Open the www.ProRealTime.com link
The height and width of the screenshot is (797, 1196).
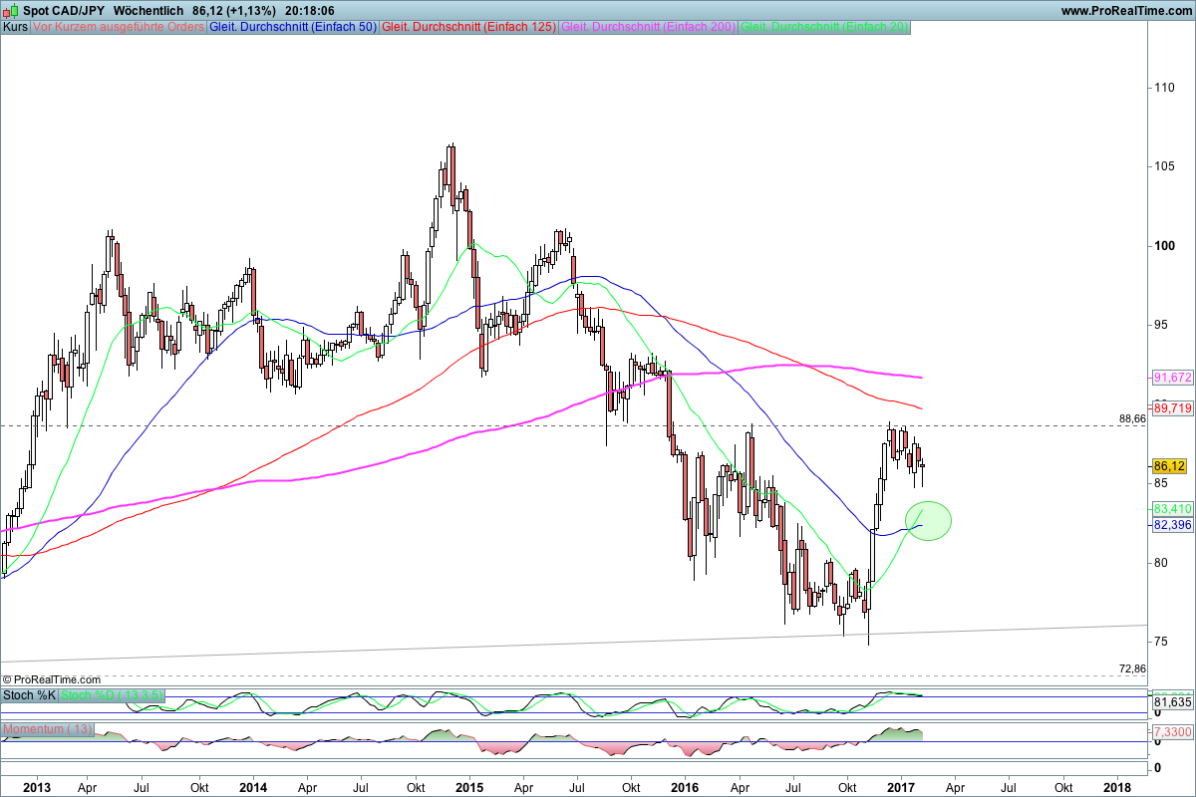[x=1126, y=10]
